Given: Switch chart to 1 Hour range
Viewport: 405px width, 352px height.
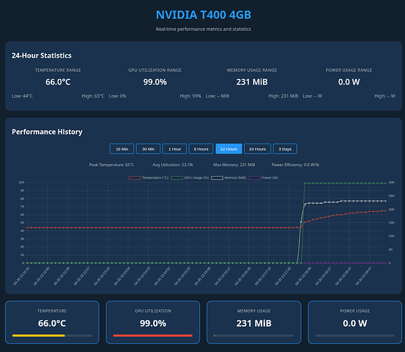Looking at the screenshot, I should 174,149.
